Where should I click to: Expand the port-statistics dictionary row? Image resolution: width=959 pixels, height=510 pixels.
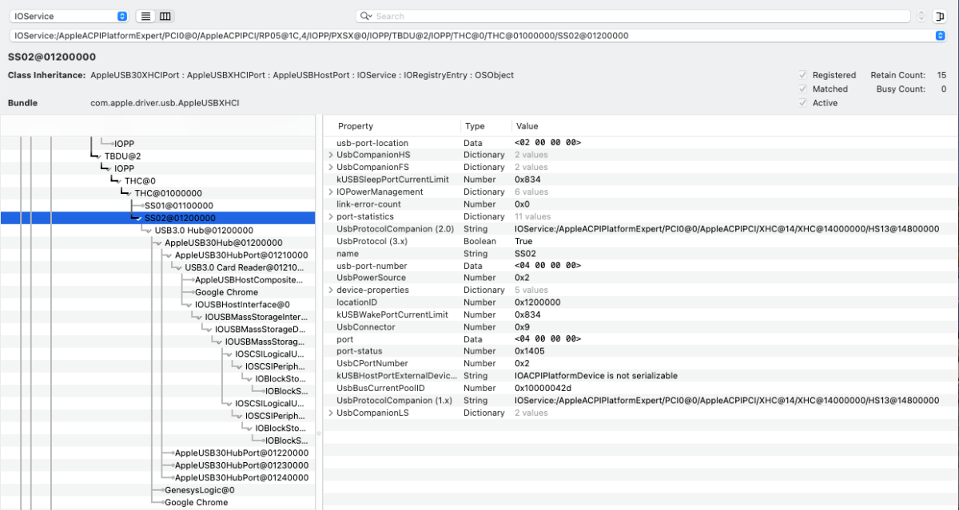331,216
